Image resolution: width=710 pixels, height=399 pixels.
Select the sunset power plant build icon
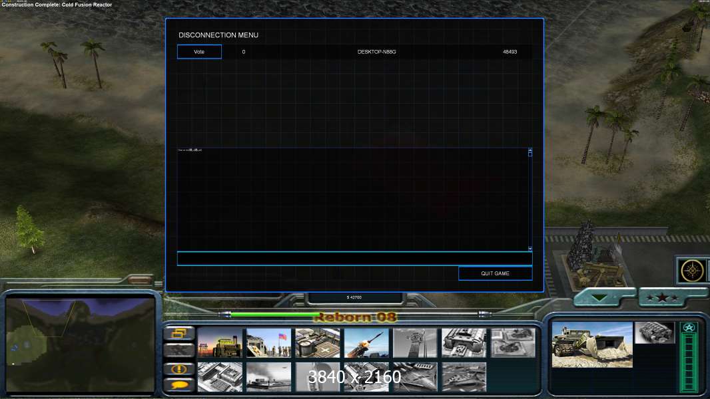click(220, 343)
